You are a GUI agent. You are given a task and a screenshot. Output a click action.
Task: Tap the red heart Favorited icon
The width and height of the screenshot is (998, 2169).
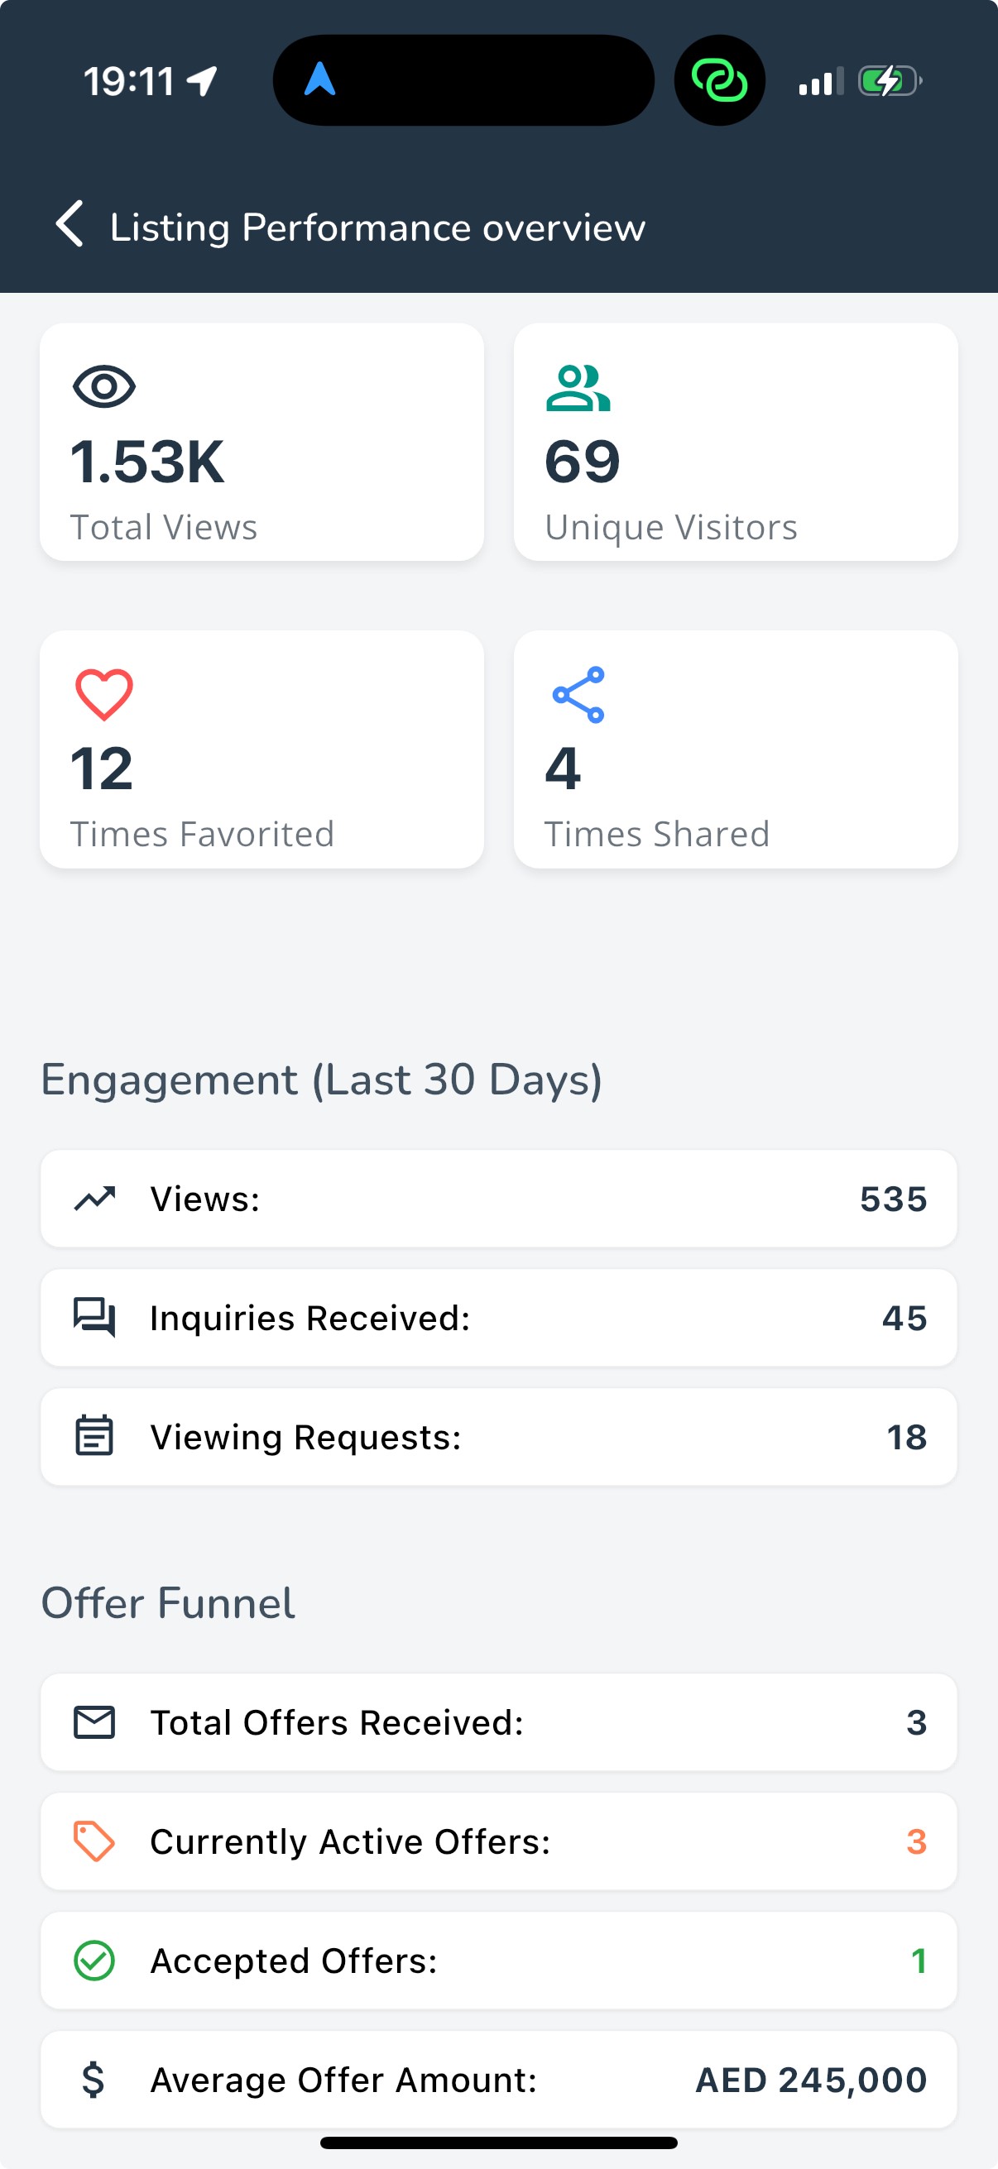104,695
